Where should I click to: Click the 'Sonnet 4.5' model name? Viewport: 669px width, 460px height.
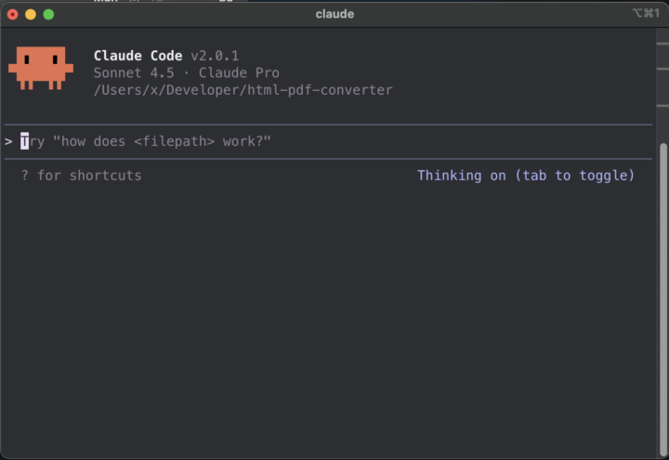point(134,72)
